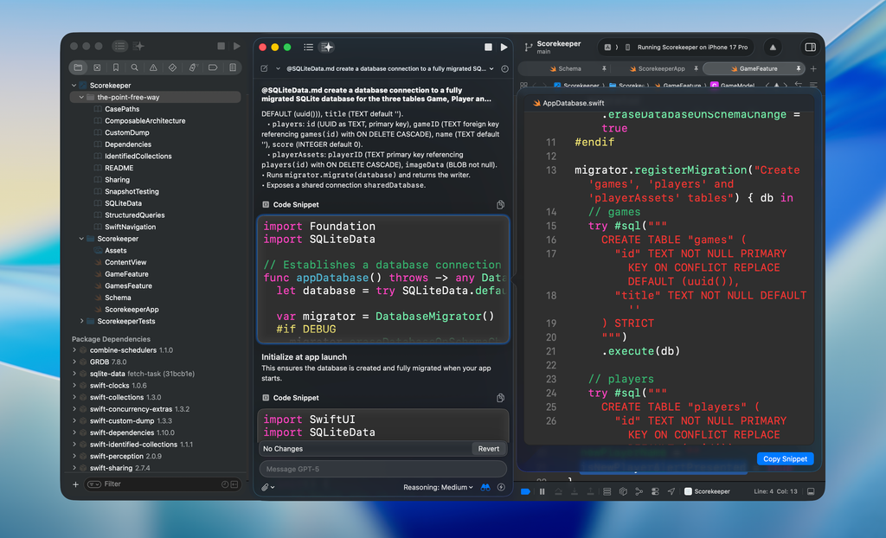Collapse the the-point-free-way folder
Viewport: 886px width, 538px height.
point(81,98)
